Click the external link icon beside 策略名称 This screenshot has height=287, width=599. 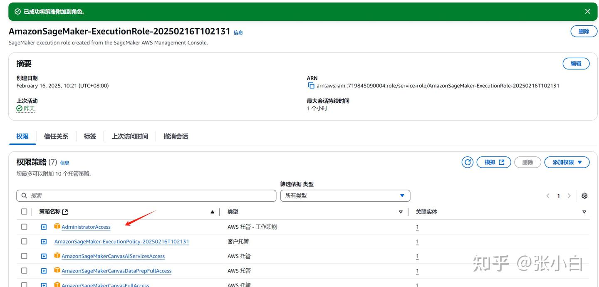pyautogui.click(x=65, y=212)
